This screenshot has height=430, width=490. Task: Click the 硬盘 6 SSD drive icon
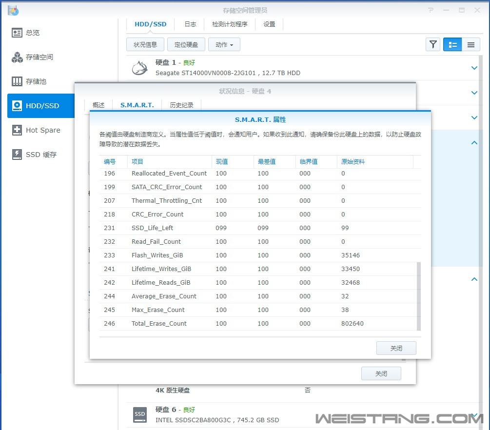pyautogui.click(x=140, y=415)
